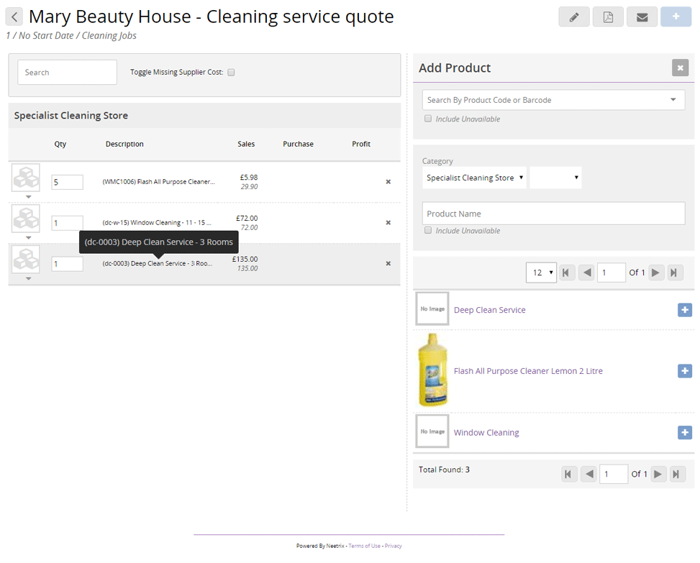Click the £72.00 sales price
700x563 pixels.
pyautogui.click(x=247, y=218)
